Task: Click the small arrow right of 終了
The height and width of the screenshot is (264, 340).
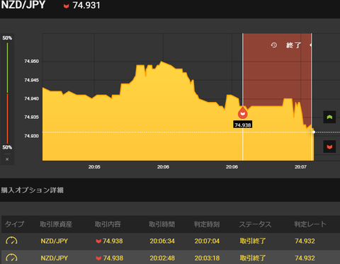Action: [310, 45]
